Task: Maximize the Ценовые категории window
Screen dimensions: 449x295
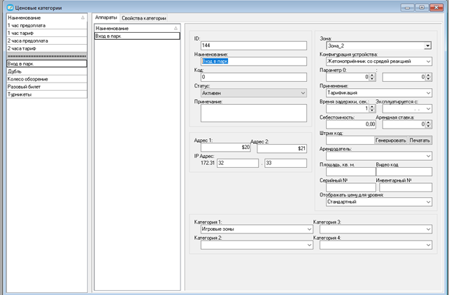Action: 422,8
